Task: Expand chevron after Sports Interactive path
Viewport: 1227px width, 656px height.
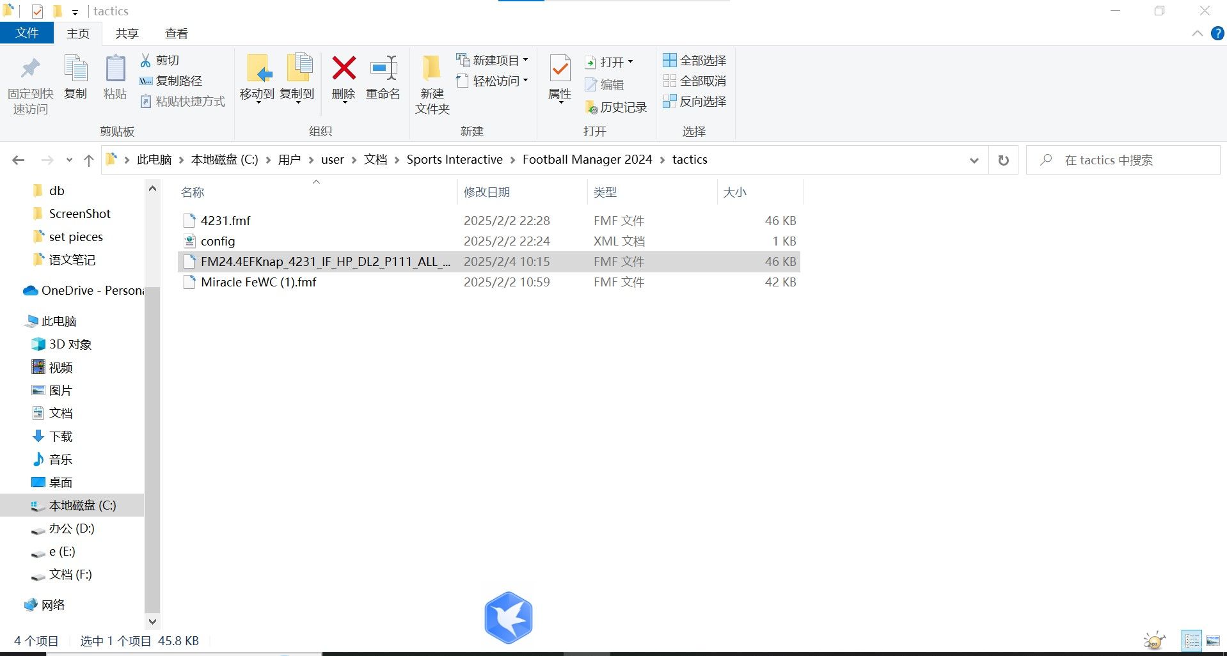Action: point(512,160)
